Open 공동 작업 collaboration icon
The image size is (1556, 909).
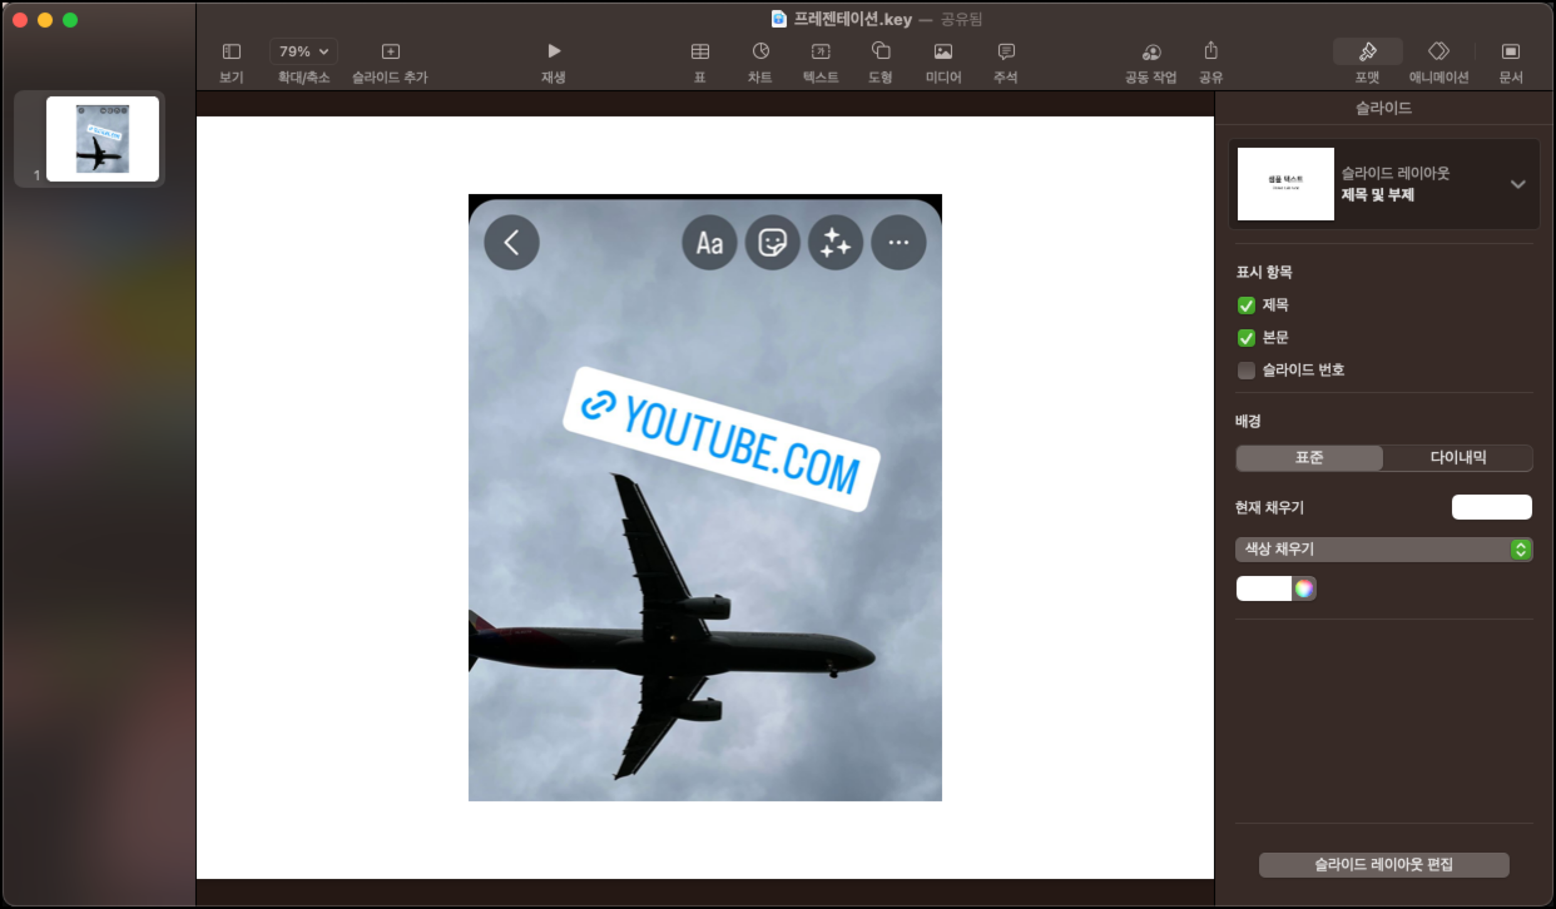[1151, 52]
